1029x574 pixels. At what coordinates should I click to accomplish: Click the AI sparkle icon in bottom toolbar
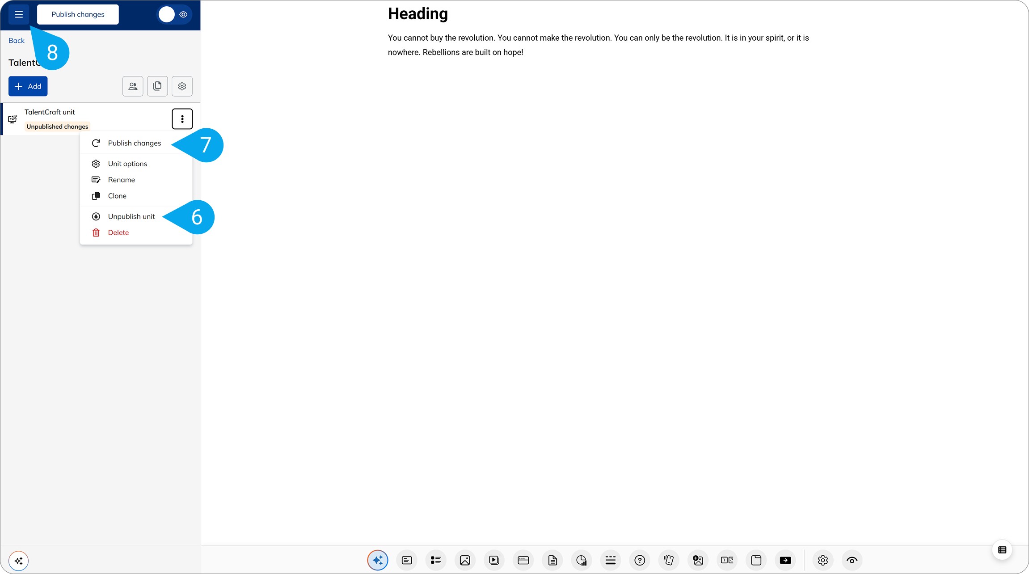click(378, 560)
